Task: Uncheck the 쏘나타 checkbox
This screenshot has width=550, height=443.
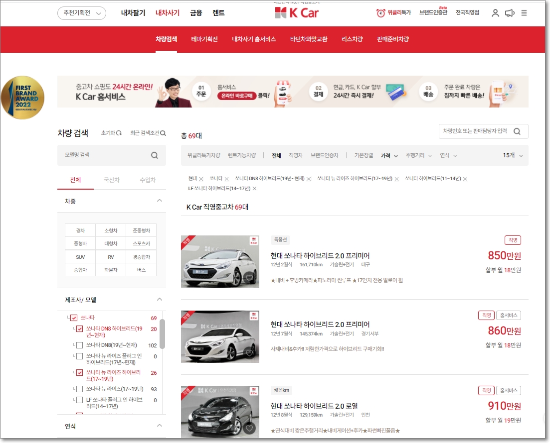Action: click(x=74, y=318)
